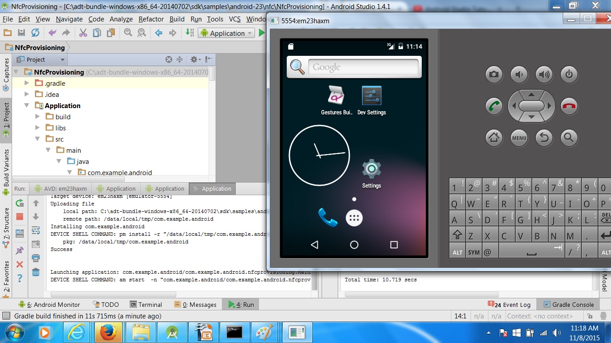Print the console output with the printer icon
This screenshot has height=343, width=611.
36,258
